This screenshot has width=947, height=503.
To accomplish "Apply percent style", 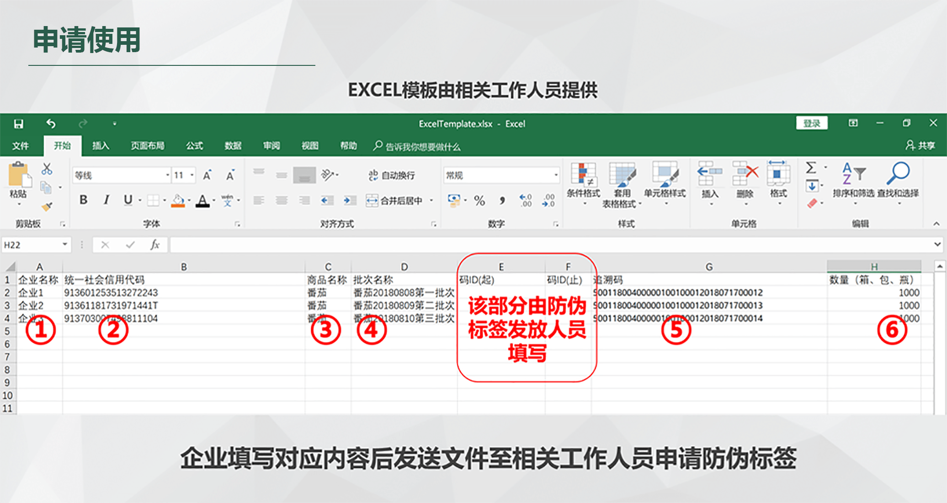I will (479, 200).
